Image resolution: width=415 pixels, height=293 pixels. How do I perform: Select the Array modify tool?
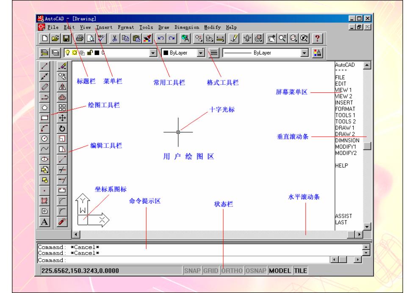pos(62,108)
